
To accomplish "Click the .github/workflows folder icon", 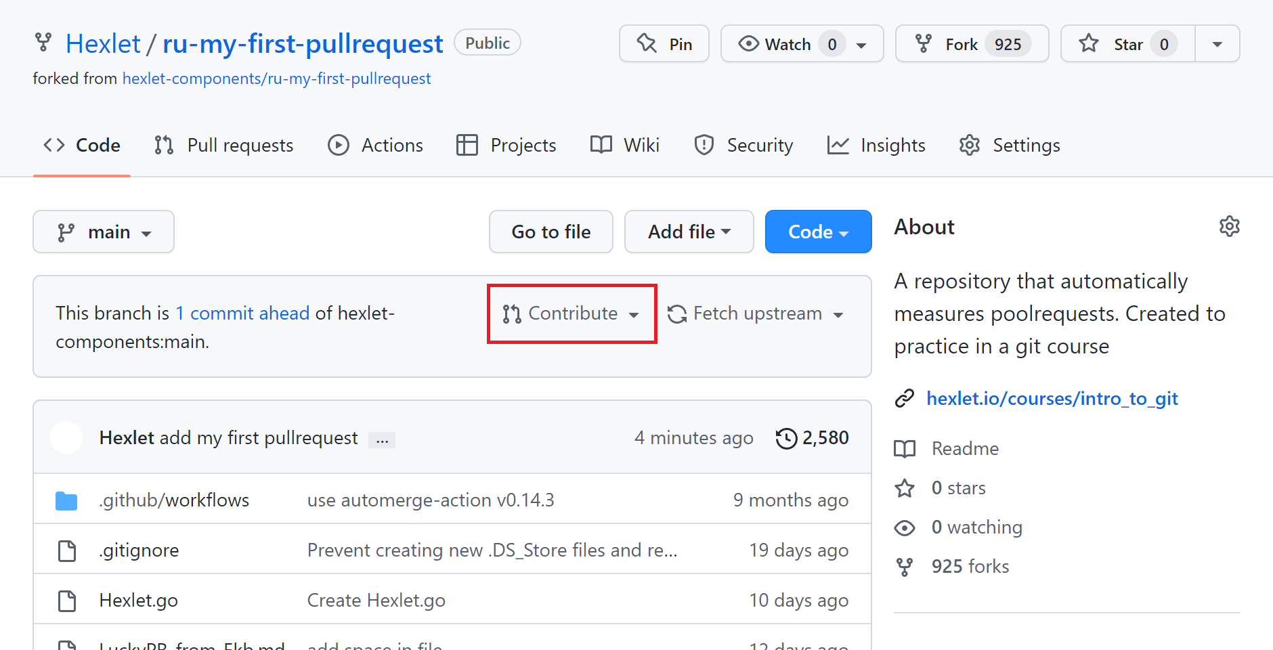I will (66, 500).
